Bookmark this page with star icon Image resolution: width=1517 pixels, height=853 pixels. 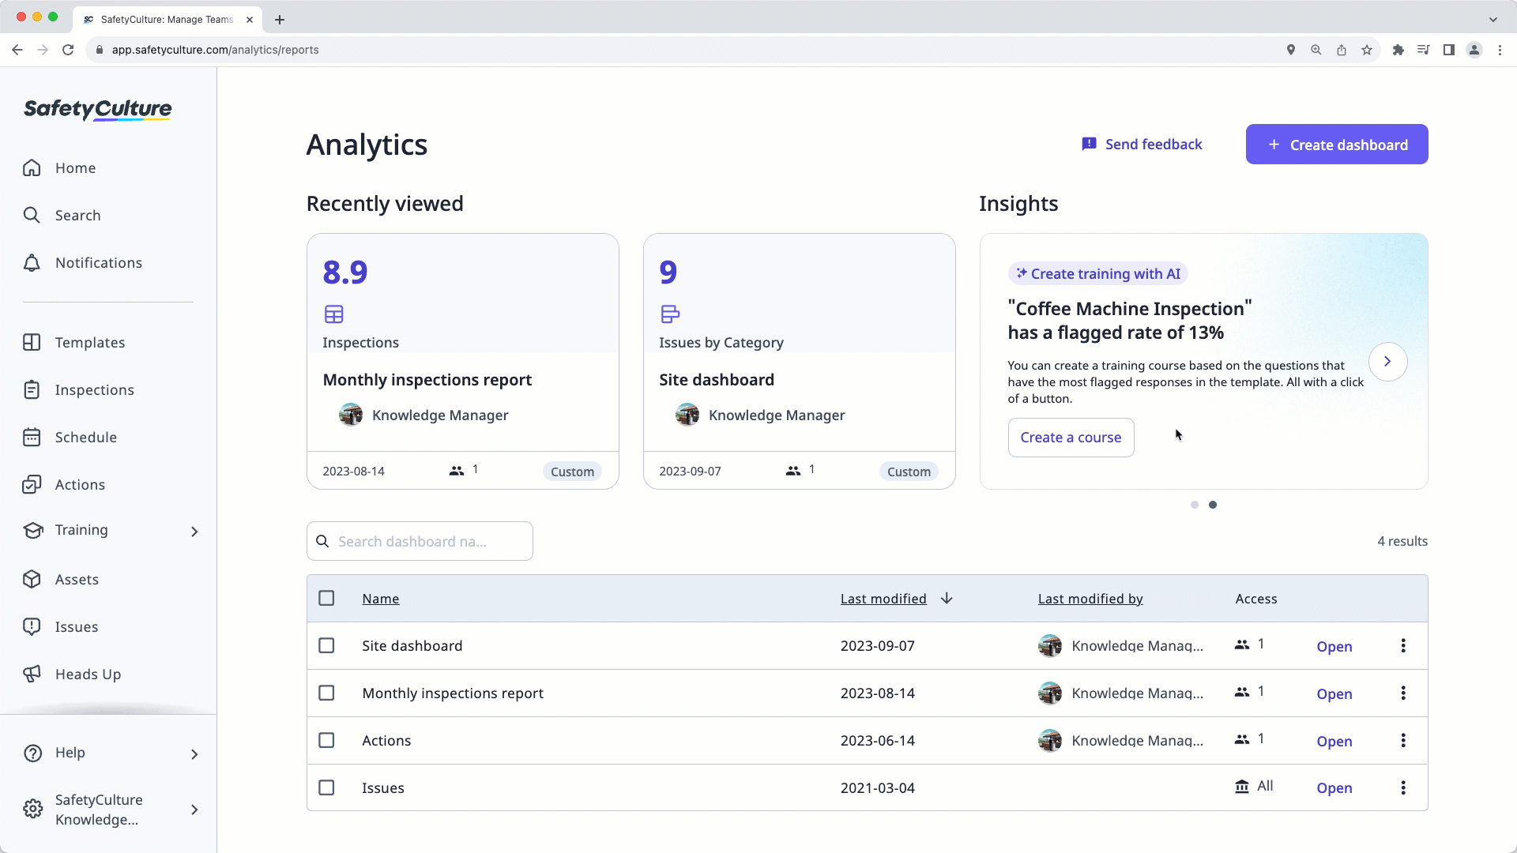coord(1367,50)
